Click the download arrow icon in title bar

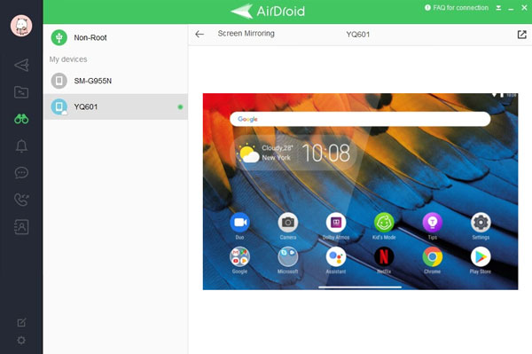click(x=498, y=8)
